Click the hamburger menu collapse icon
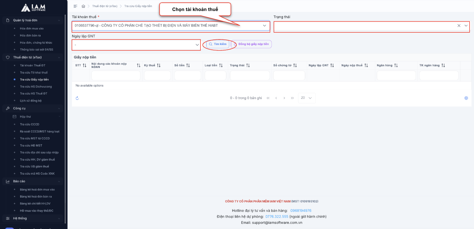Viewport: 474px width, 229px height. point(75,6)
